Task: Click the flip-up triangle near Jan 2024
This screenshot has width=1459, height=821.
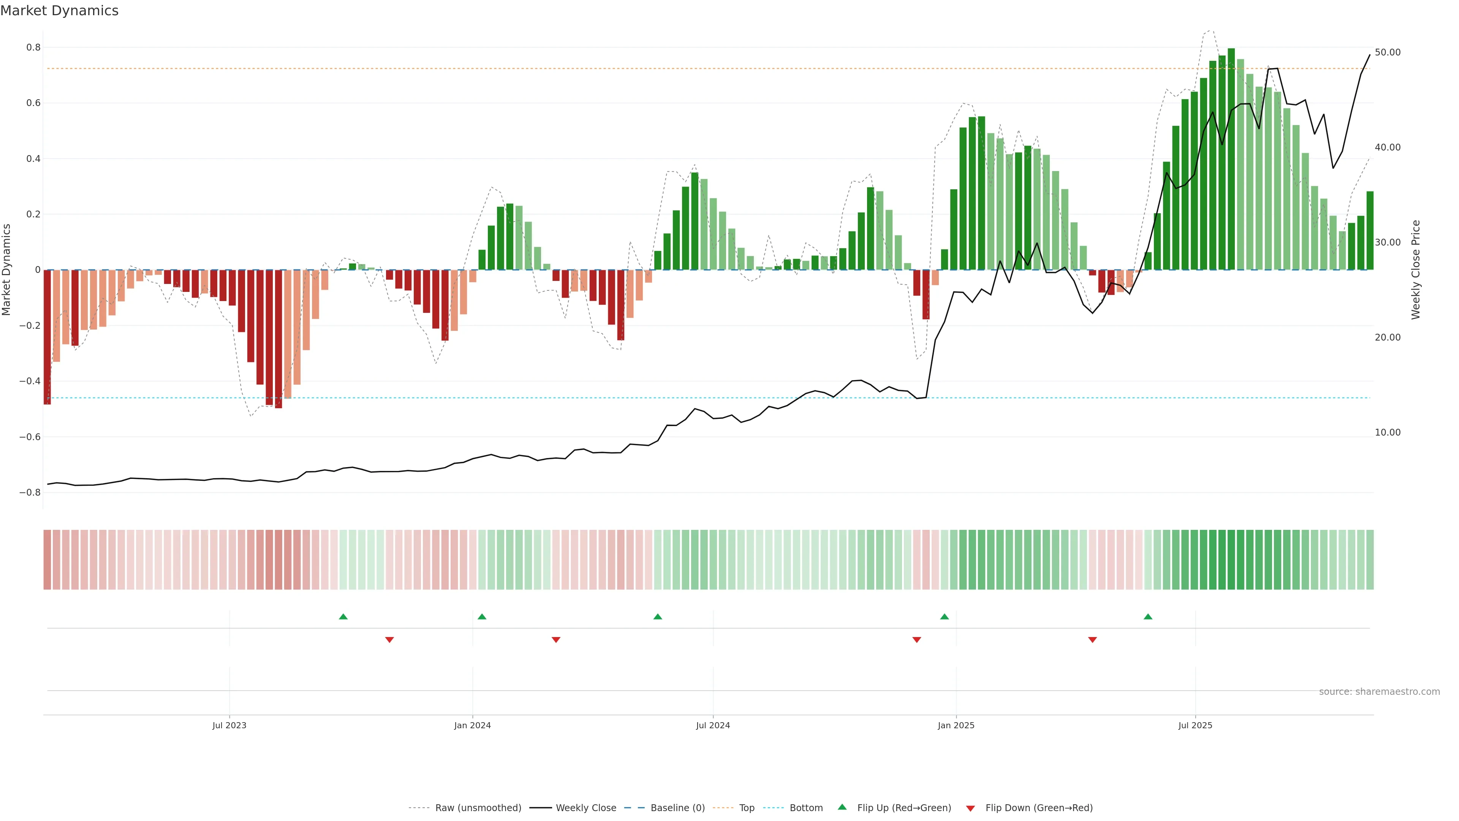Action: coord(482,617)
